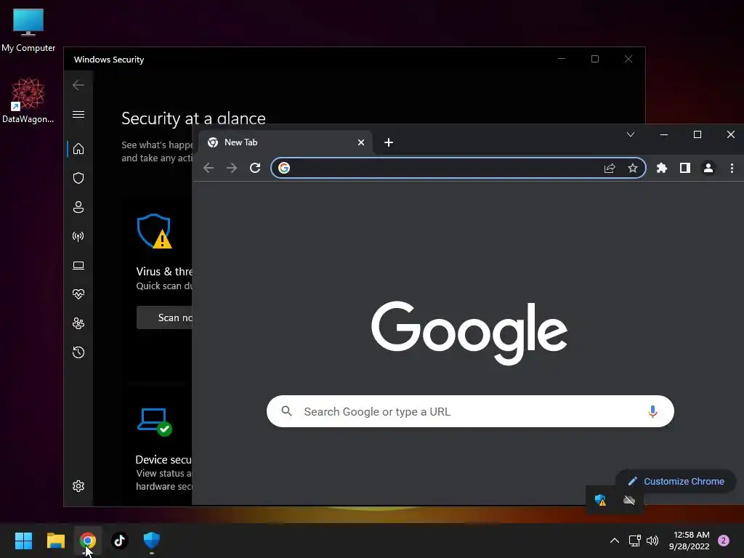Bookmark this tab with star icon
The height and width of the screenshot is (558, 744).
[633, 168]
